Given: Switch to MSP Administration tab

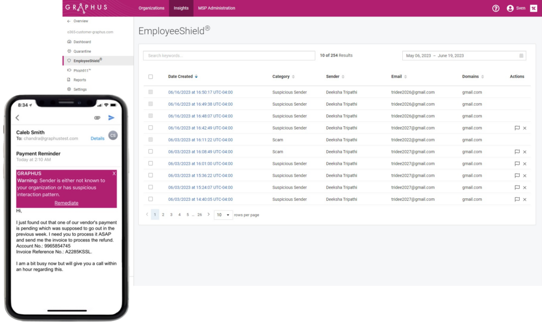Looking at the screenshot, I should (216, 8).
